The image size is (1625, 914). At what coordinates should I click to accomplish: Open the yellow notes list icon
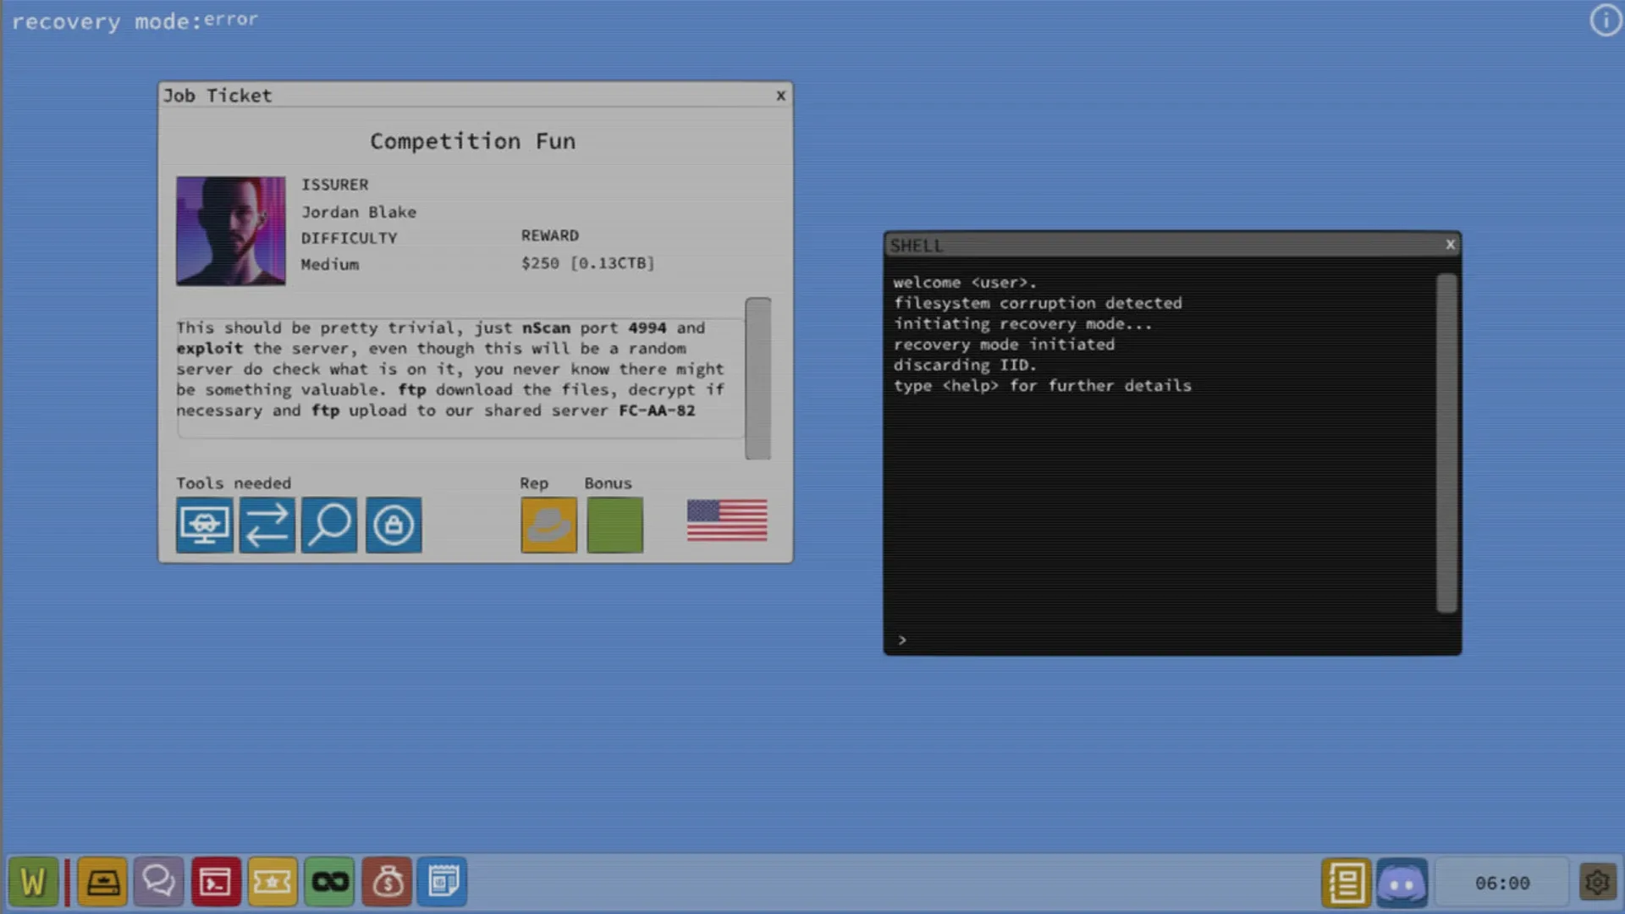tap(1345, 883)
